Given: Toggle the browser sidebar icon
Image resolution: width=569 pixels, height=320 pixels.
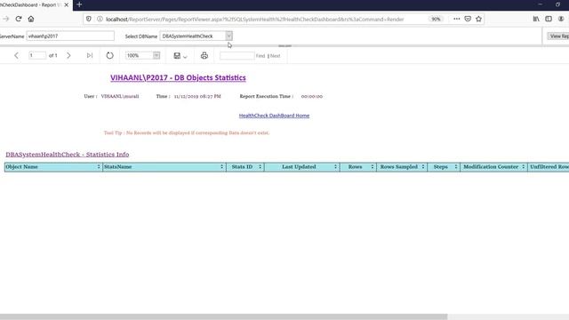Looking at the screenshot, I should click(549, 19).
